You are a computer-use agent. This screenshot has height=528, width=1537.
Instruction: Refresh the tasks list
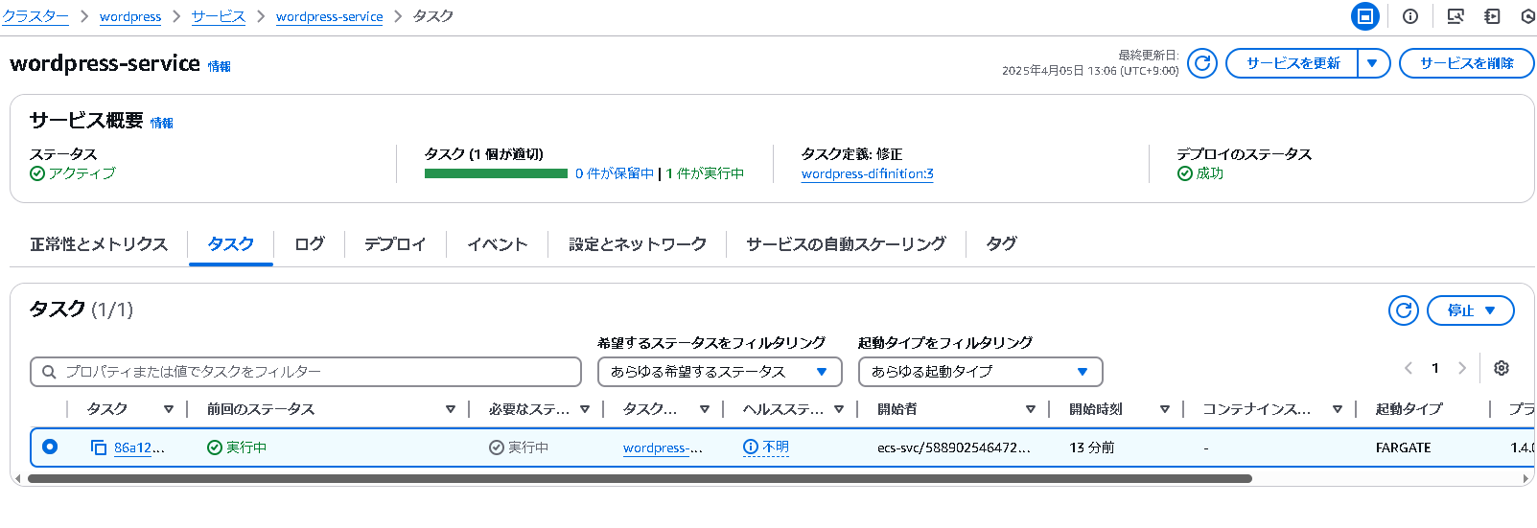click(1404, 310)
